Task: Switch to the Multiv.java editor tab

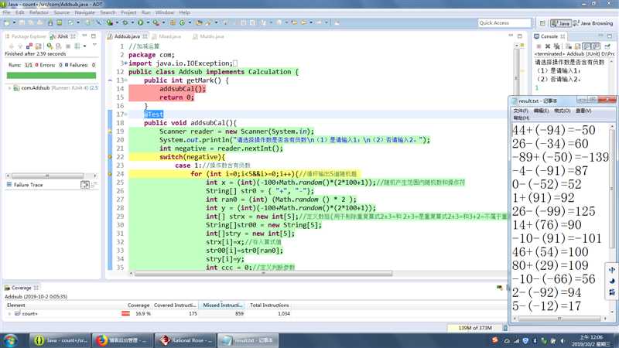Action: pyautogui.click(x=208, y=36)
